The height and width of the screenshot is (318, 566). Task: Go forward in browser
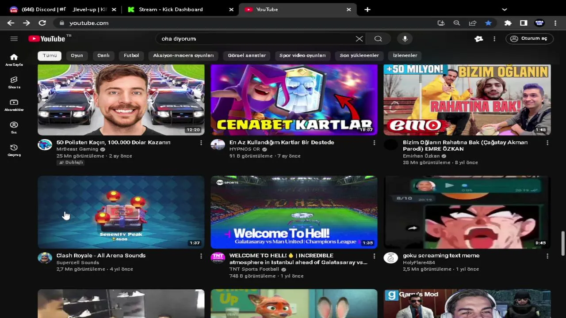click(x=27, y=23)
